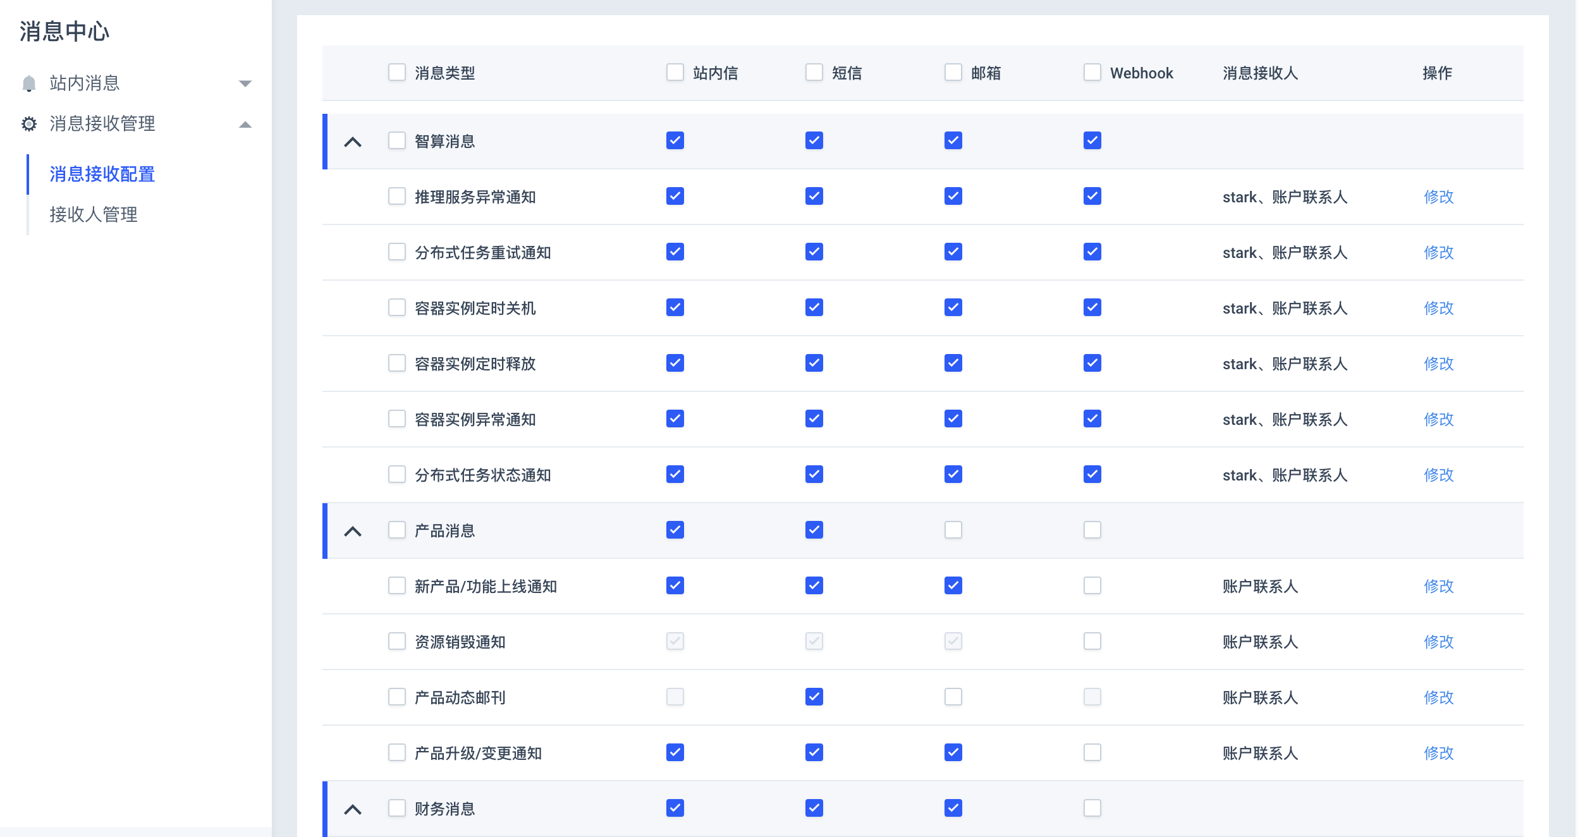Uncheck 短信 for 分布式任务状态通知
This screenshot has height=837, width=1578.
pyautogui.click(x=814, y=474)
